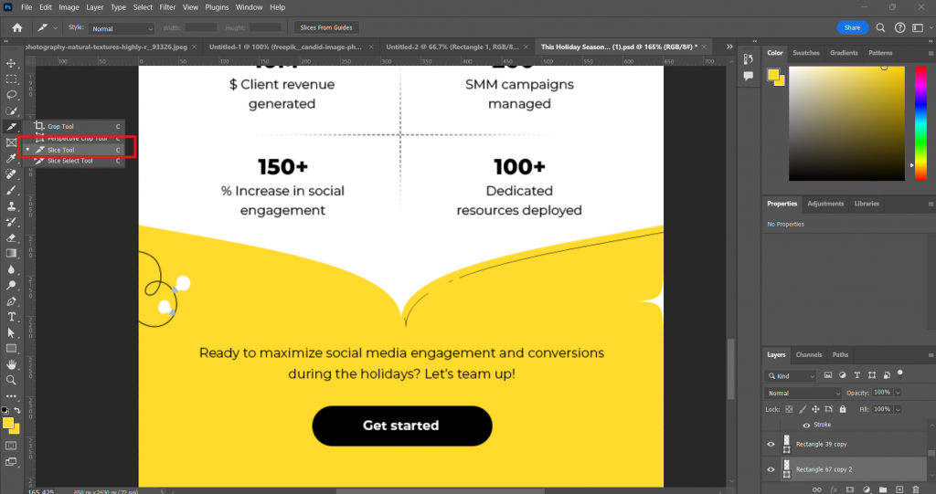Switch to the Swatches tab

[x=806, y=53]
